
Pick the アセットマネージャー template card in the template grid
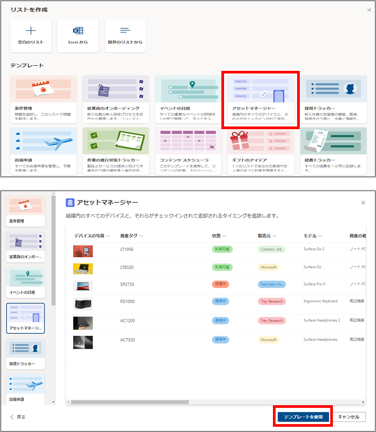[x=261, y=99]
